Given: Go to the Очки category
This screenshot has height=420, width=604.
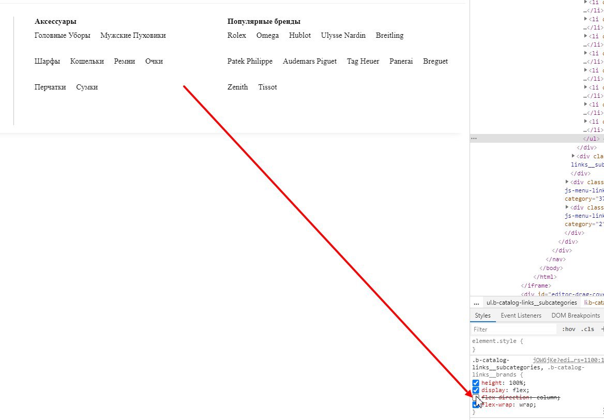Looking at the screenshot, I should (x=154, y=61).
